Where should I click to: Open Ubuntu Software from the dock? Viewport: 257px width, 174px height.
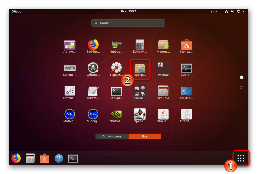tap(44, 158)
